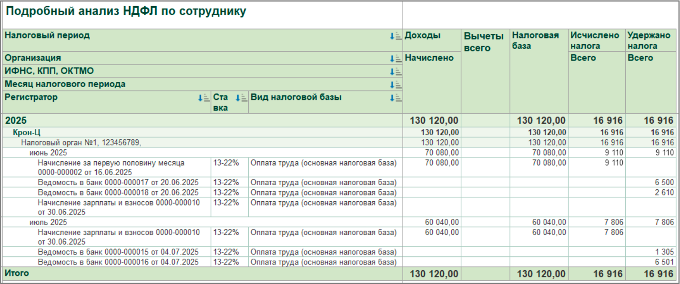
Task: Click report title Подробный анализ НДФЛ по сотруднику
Action: tap(125, 12)
